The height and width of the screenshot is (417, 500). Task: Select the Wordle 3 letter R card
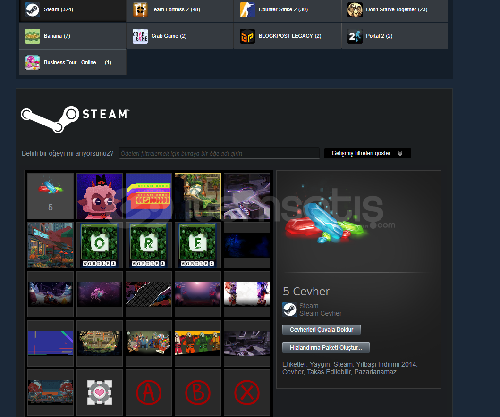[x=149, y=245]
